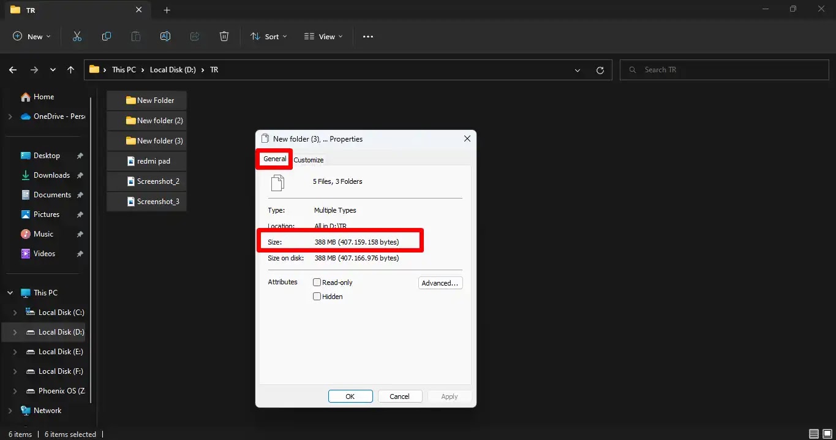This screenshot has width=836, height=440.
Task: Expand address bar history dropdown
Action: coord(577,70)
